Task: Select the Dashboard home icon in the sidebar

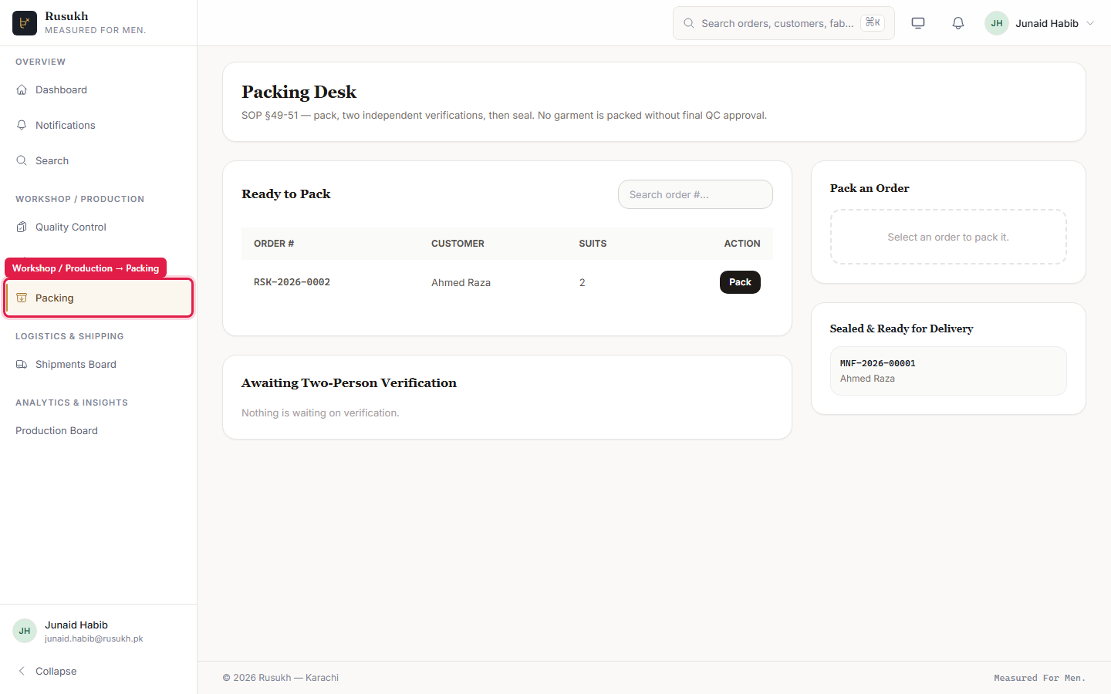Action: (22, 89)
